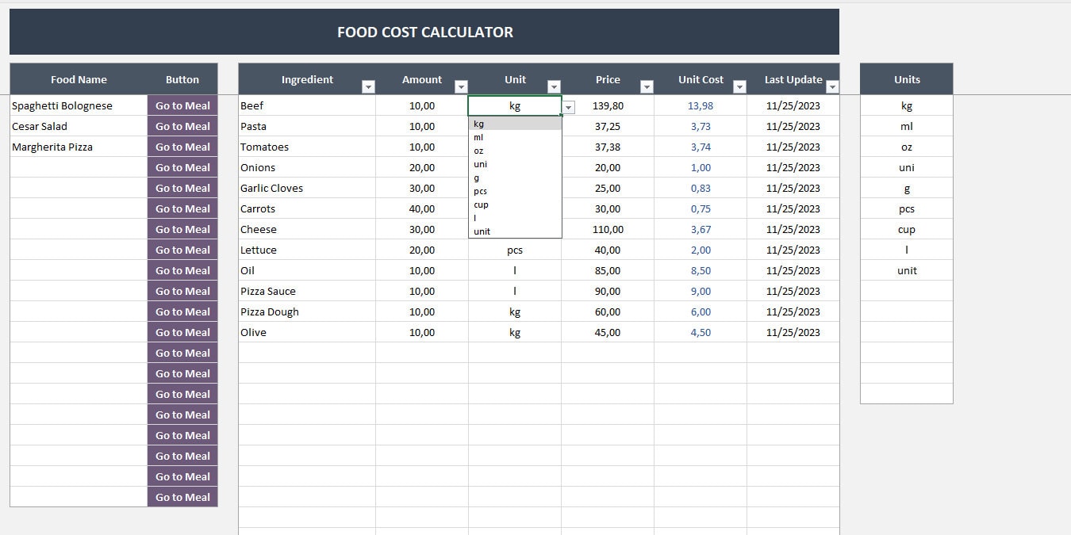Click Go to Meal for Margherita Pizza

tap(182, 147)
